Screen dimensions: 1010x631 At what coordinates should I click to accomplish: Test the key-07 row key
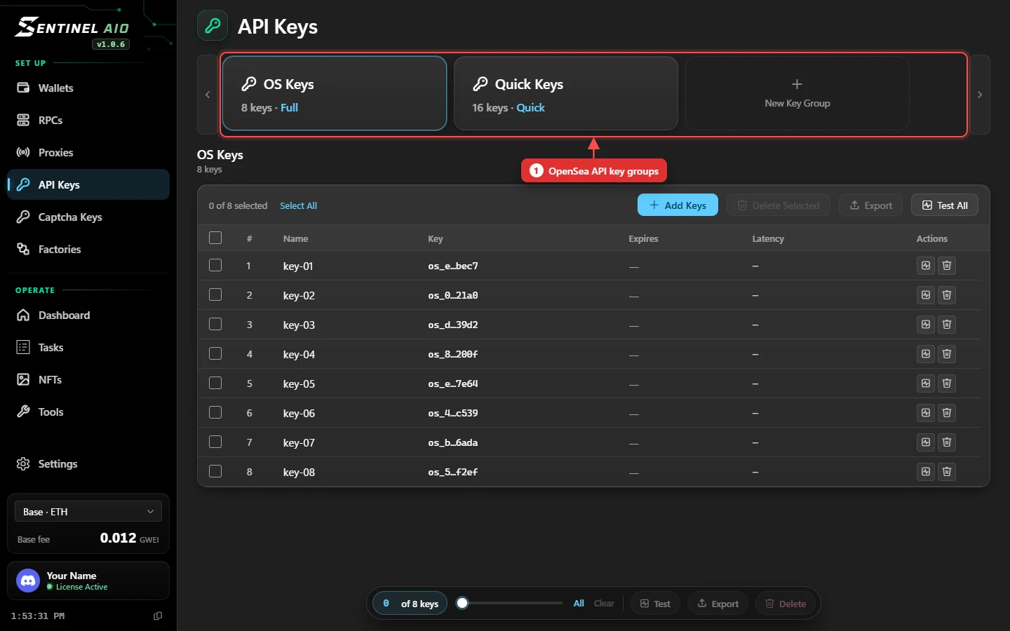click(x=926, y=442)
